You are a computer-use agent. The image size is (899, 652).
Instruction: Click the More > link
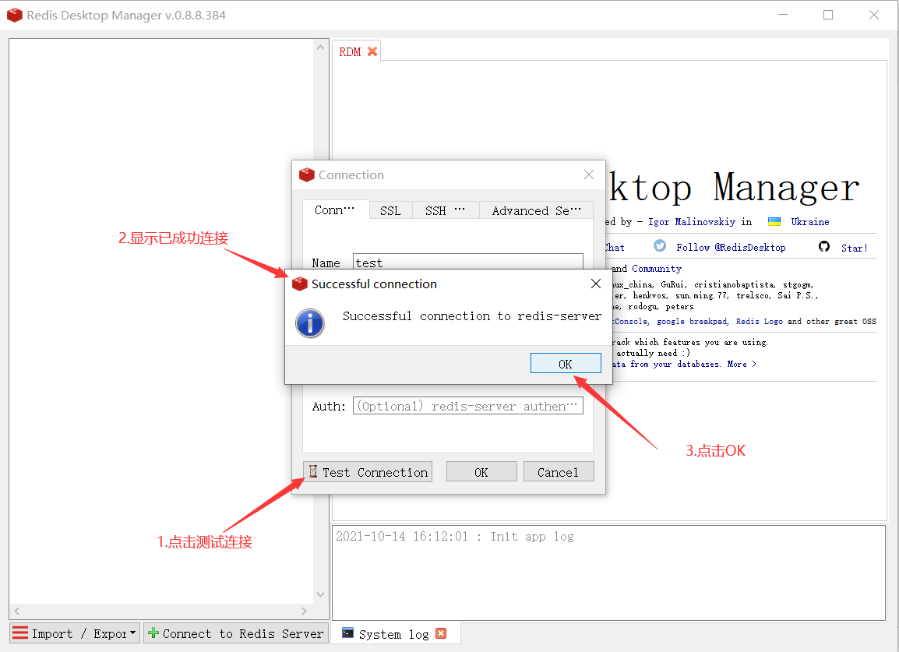pos(742,364)
